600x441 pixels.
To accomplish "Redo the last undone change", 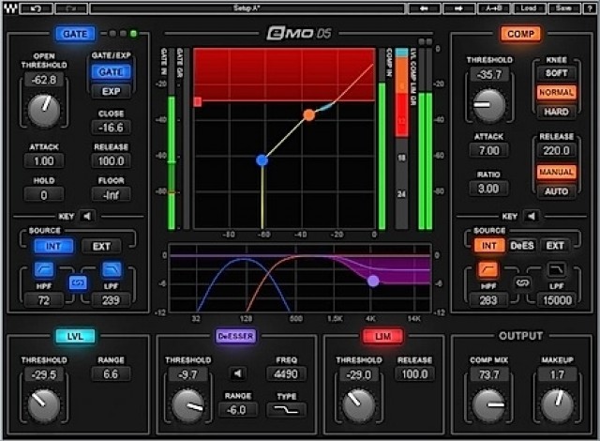I will point(71,8).
